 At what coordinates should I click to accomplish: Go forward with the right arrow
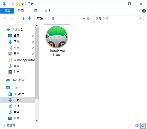click(12, 18)
